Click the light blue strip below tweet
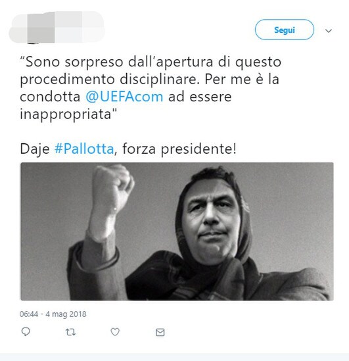 (x=174, y=357)
